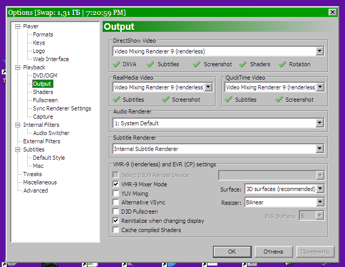Enable Alternative VSync checkbox

(x=116, y=202)
